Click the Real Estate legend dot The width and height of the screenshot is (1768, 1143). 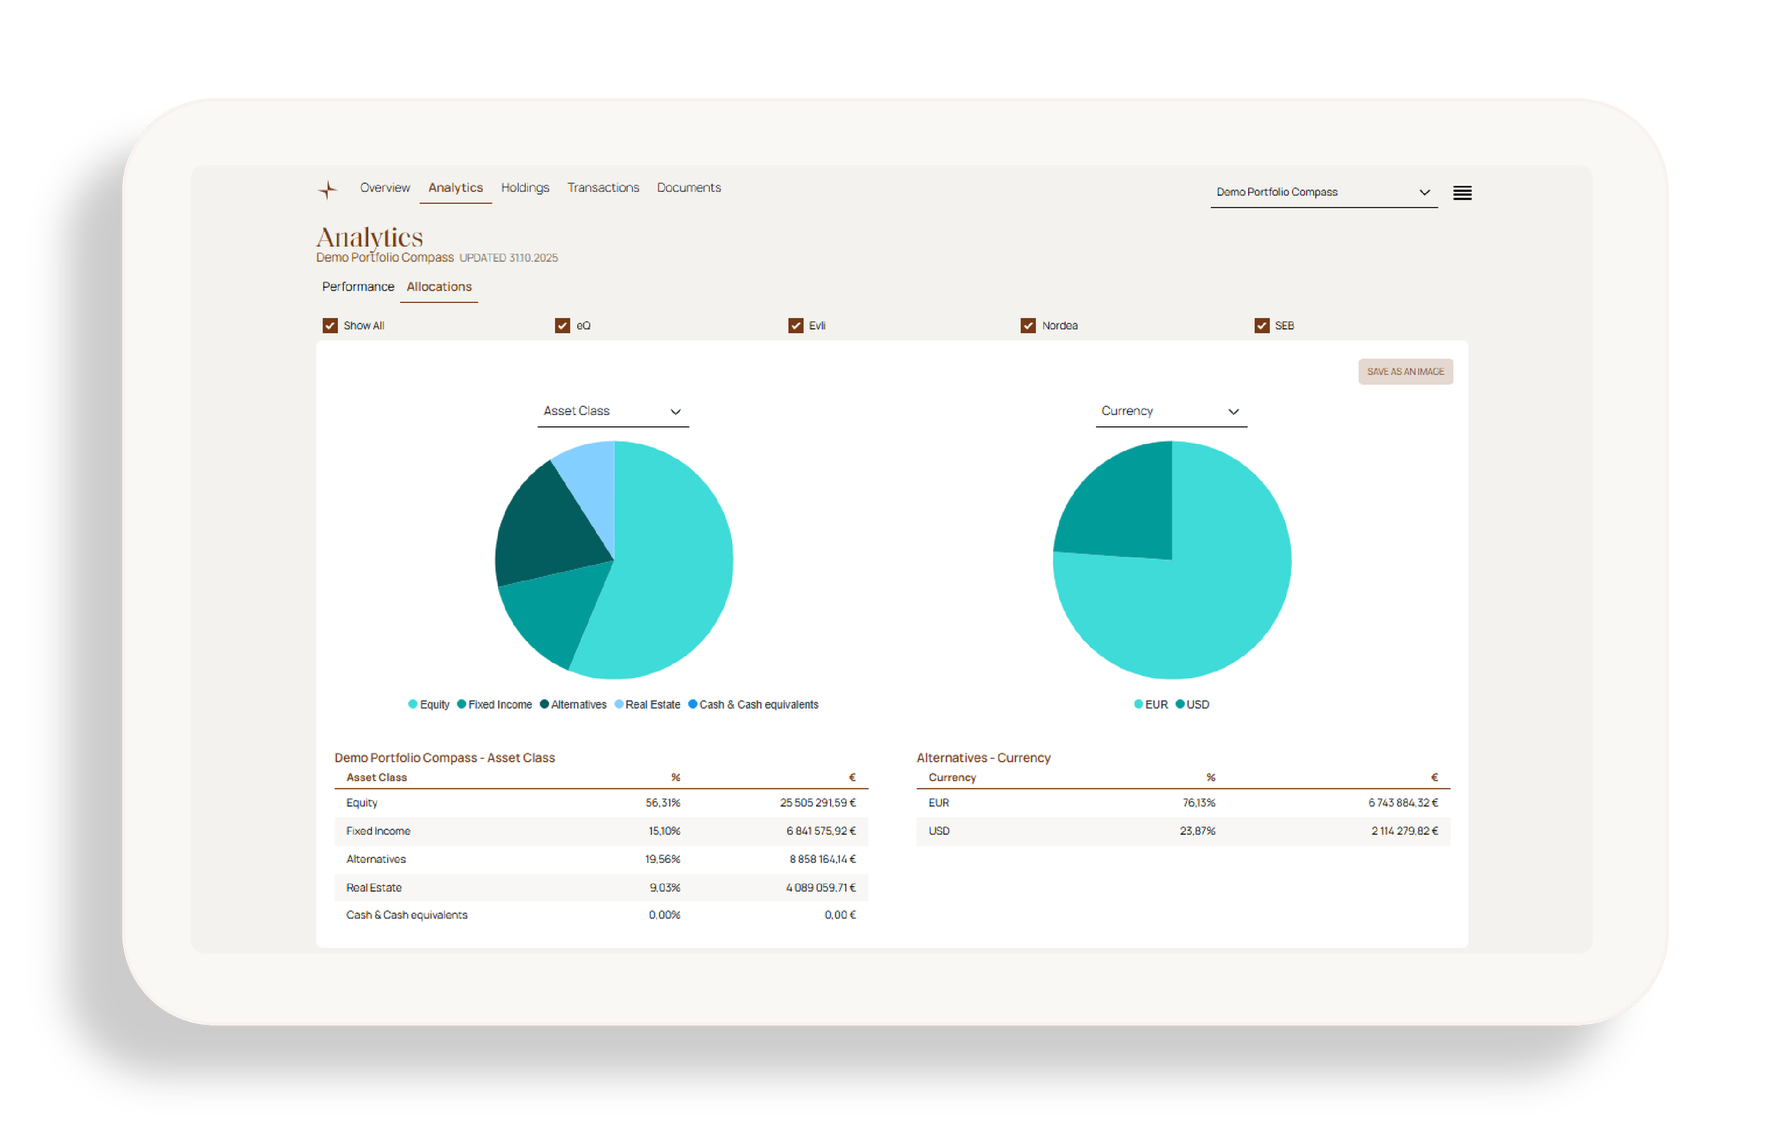click(x=619, y=704)
